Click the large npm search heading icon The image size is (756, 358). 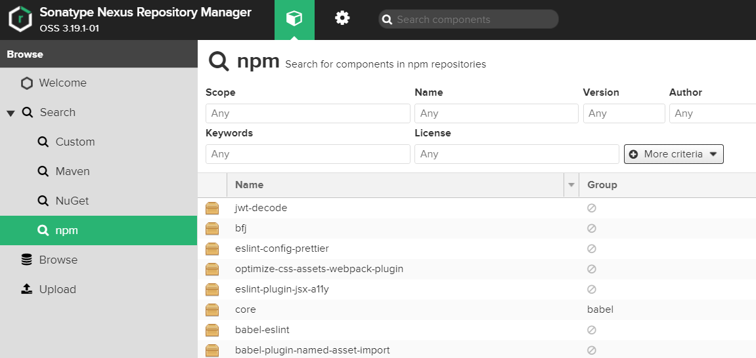click(219, 62)
